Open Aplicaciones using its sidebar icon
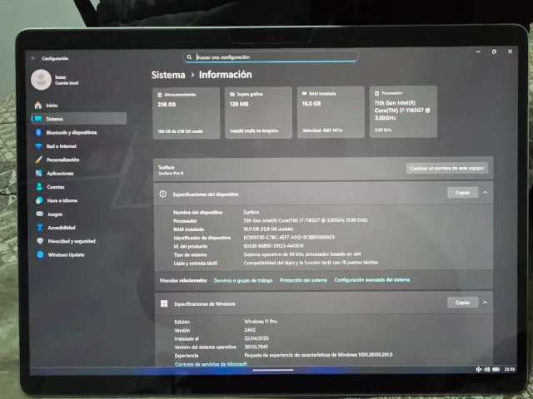Image resolution: width=533 pixels, height=399 pixels. pos(39,173)
